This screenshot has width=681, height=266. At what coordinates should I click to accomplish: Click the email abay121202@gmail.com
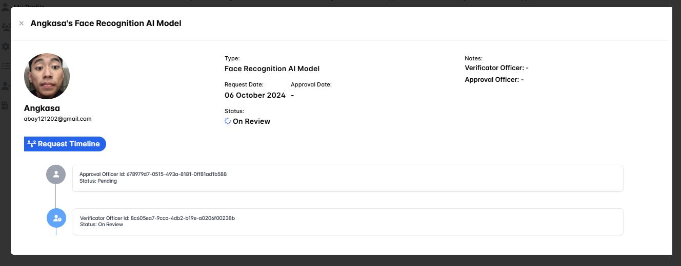(x=57, y=119)
